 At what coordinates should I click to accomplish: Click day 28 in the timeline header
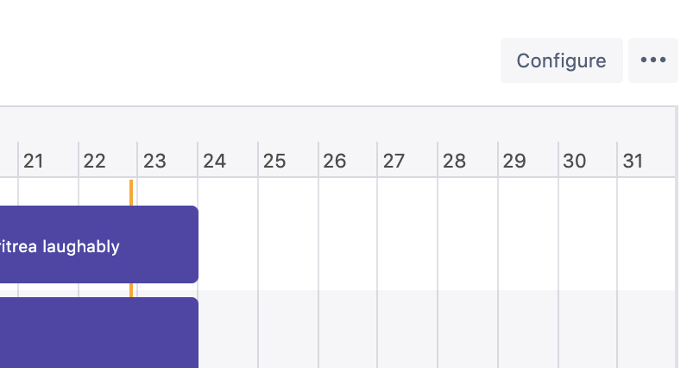click(x=455, y=161)
